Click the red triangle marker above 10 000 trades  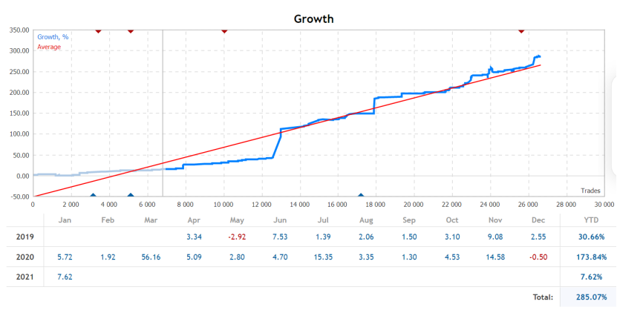click(224, 31)
